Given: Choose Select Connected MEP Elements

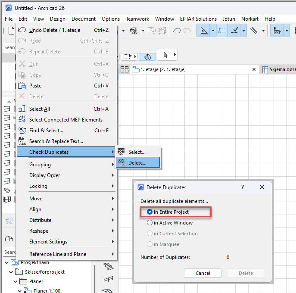Looking at the screenshot, I should point(66,120).
